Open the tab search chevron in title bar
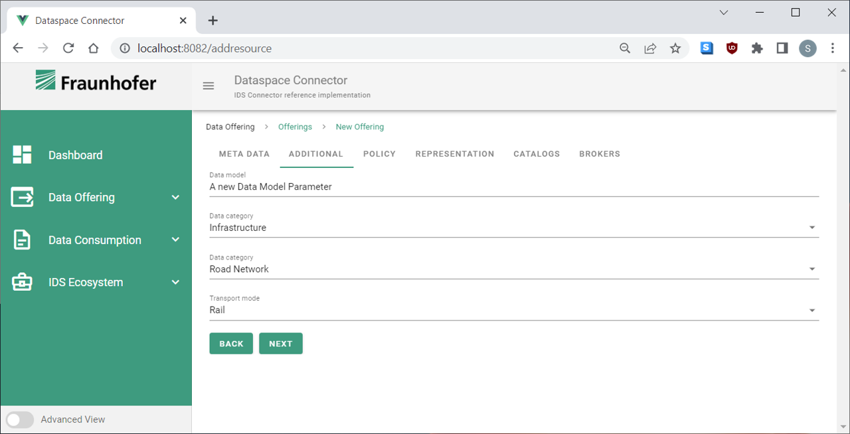 [x=724, y=12]
